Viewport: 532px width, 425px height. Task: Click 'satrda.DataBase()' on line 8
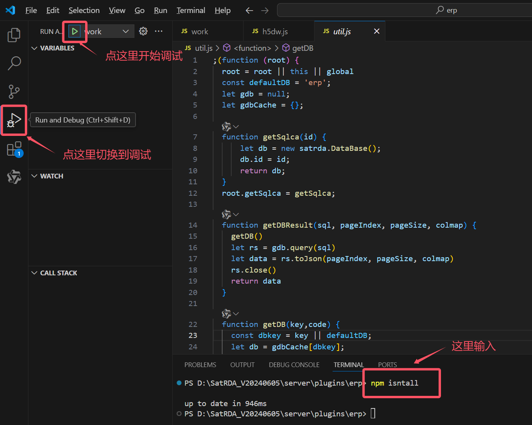338,148
